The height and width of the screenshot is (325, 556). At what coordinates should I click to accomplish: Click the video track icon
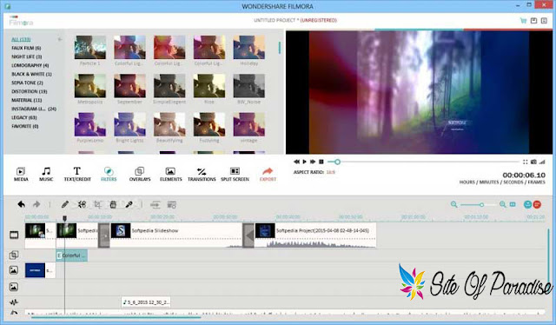click(x=14, y=235)
